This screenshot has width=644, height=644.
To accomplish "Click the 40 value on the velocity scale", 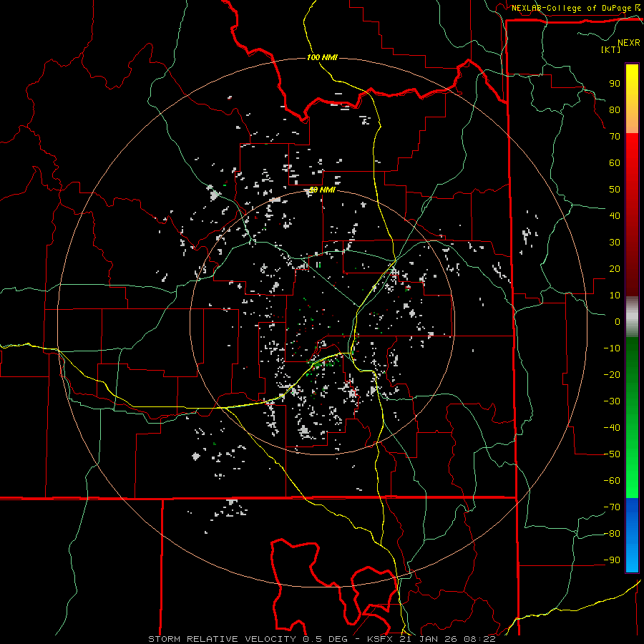I will [615, 216].
